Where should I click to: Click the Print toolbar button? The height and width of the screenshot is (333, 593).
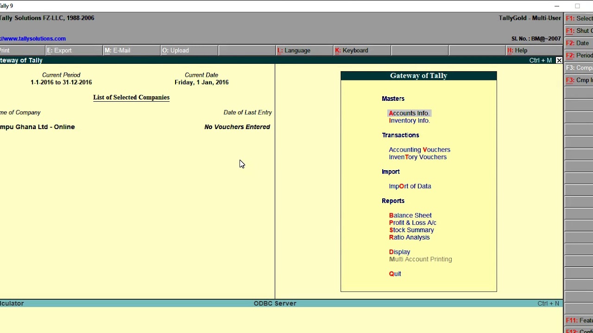[22, 50]
